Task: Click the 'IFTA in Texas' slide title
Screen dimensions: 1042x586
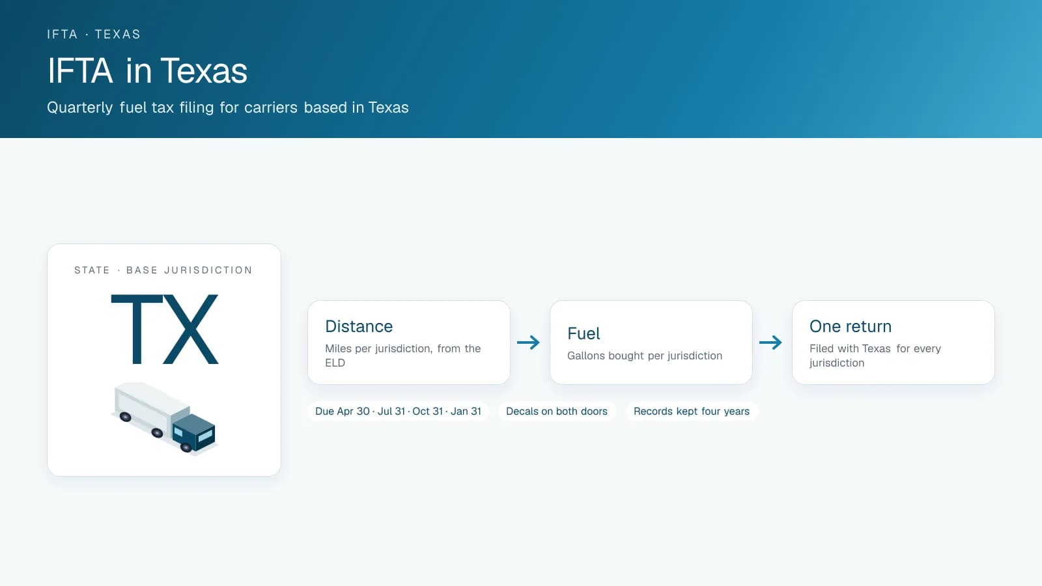Action: [147, 70]
